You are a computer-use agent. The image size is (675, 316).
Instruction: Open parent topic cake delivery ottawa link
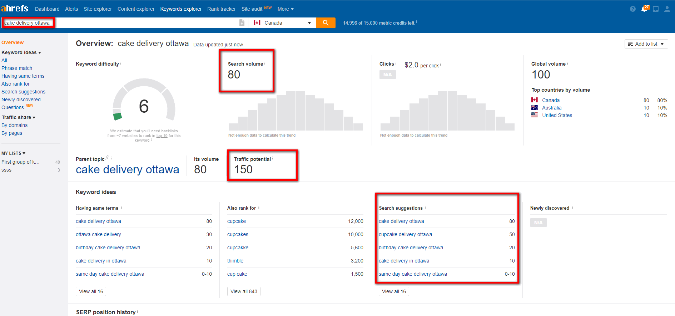(127, 169)
